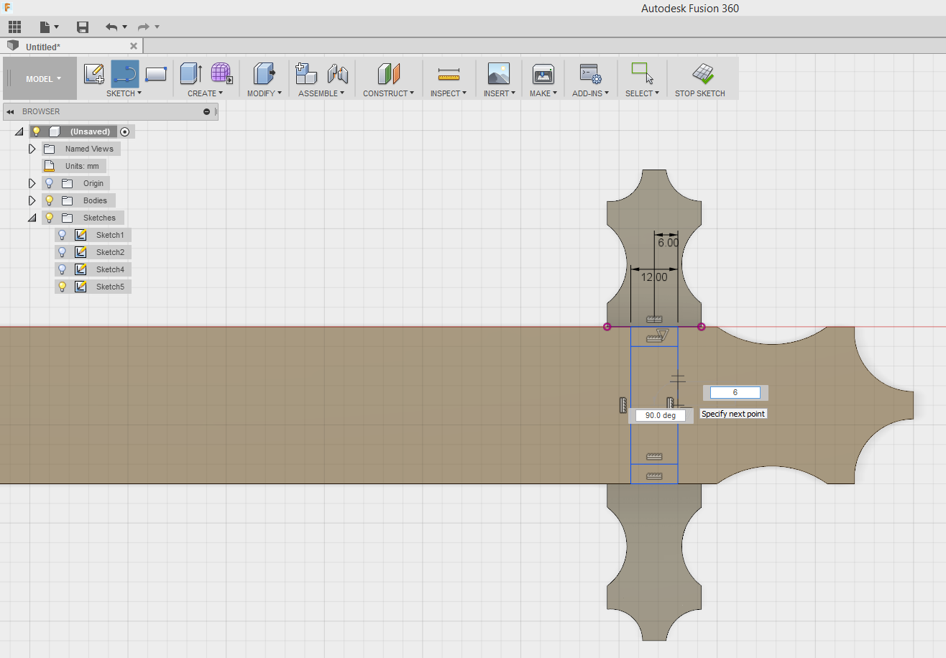This screenshot has height=658, width=946.
Task: Toggle visibility of (Unsaved) component
Action: click(37, 131)
